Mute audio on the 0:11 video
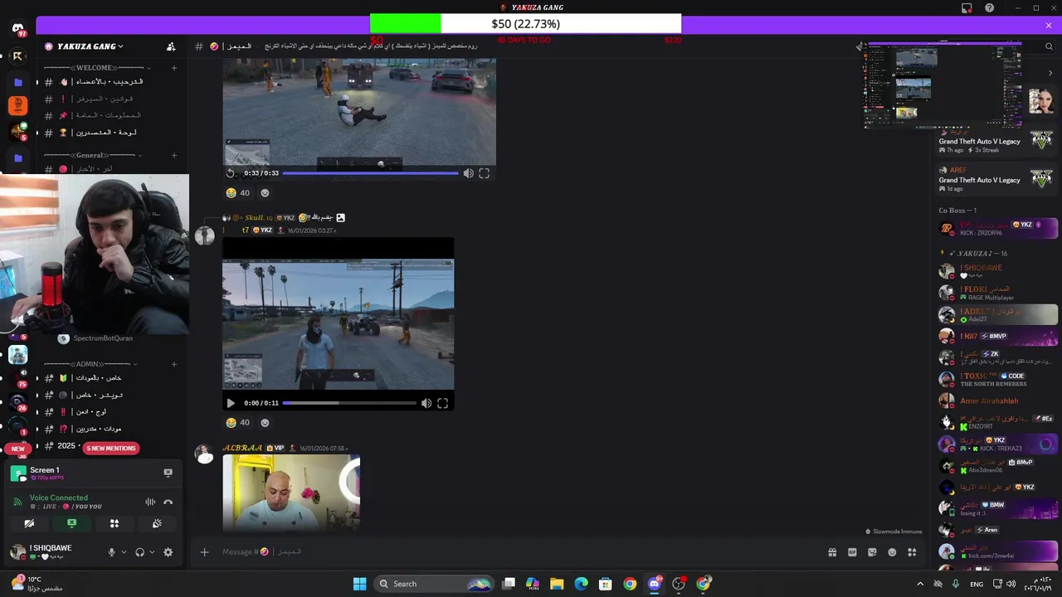Image resolution: width=1062 pixels, height=597 pixels. click(426, 403)
